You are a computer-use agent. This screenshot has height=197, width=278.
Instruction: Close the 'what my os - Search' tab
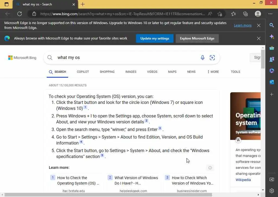click(x=74, y=4)
